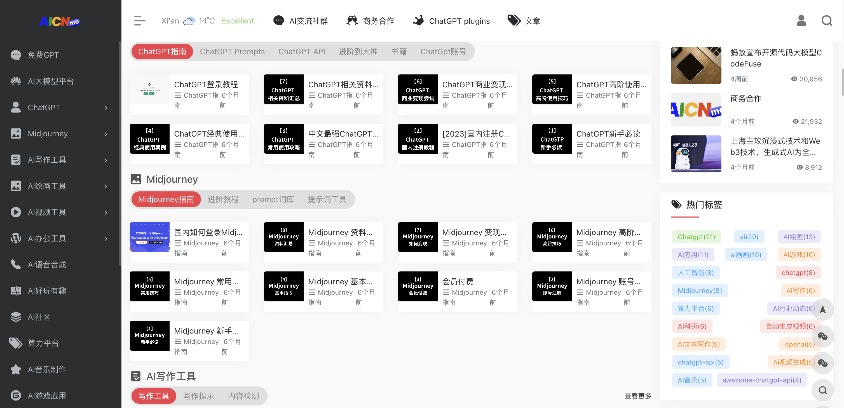Switch to the 写作提示 tab
The image size is (844, 408).
pos(199,396)
